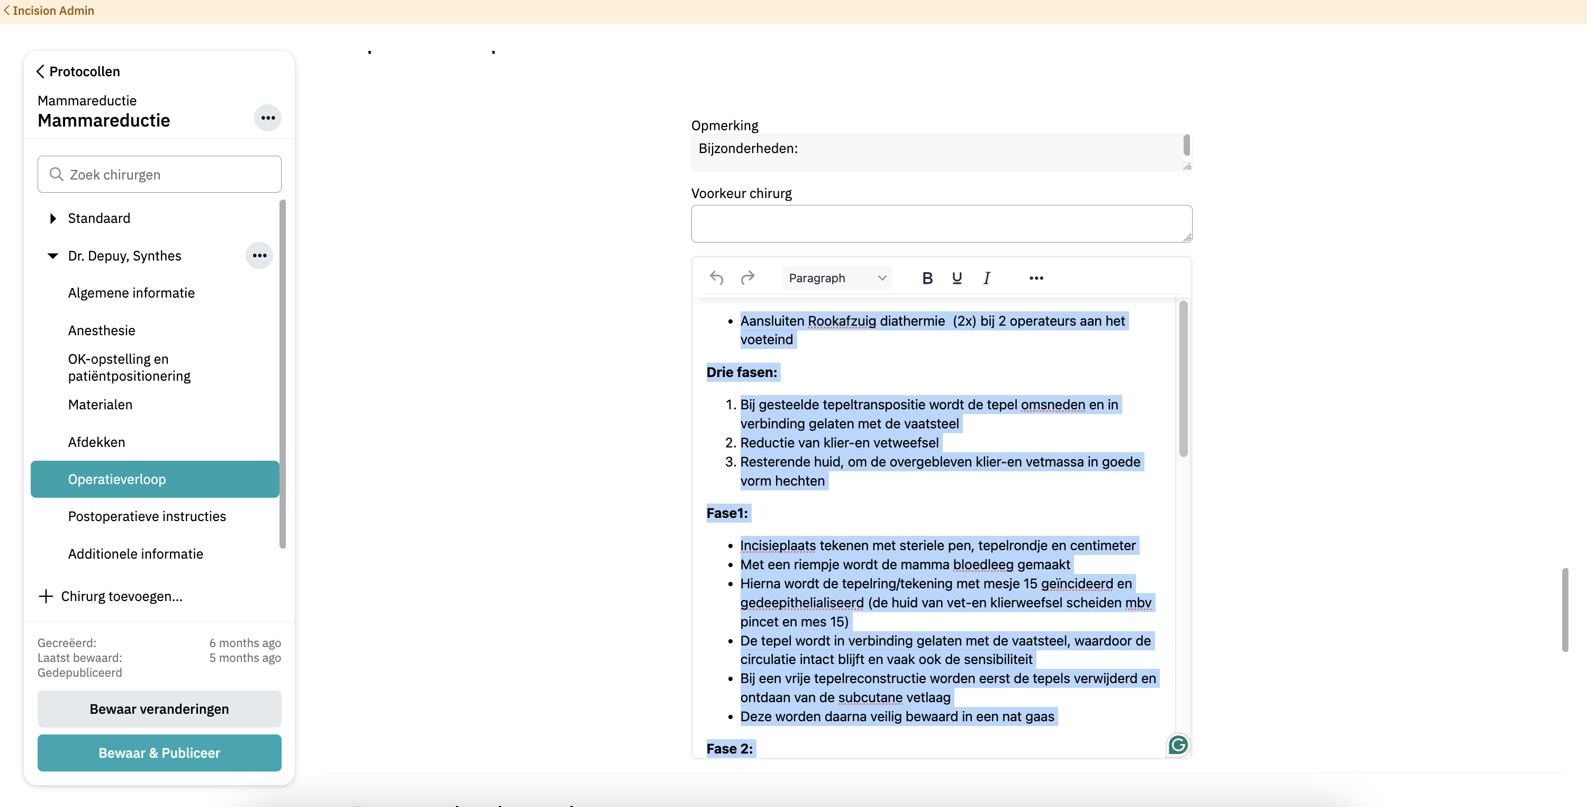Click Bewaar veranderingen button
Viewport: 1587px width, 807px height.
coord(159,709)
